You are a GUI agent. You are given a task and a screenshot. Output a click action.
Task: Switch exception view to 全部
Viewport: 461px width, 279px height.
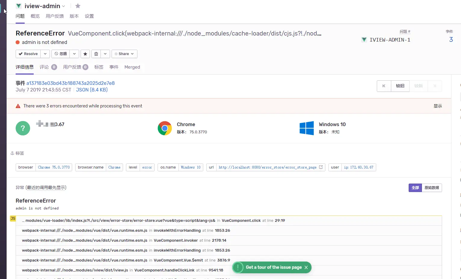(x=415, y=188)
